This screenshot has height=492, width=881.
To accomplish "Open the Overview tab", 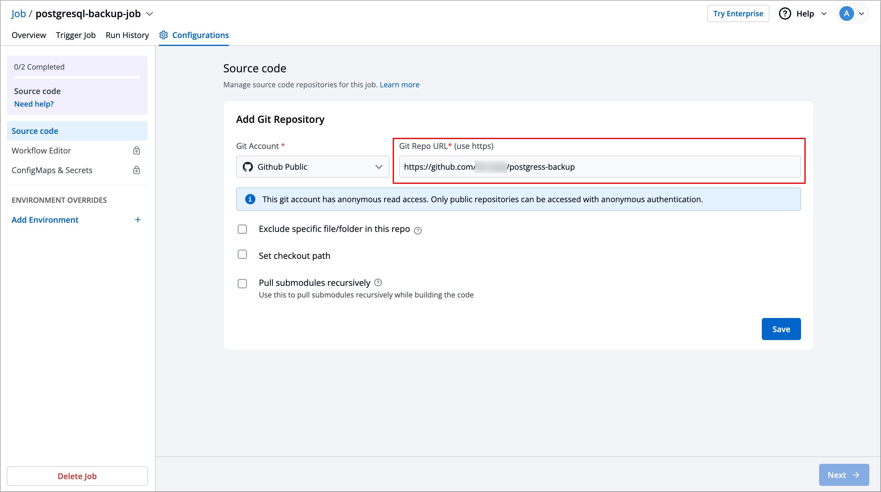I will click(29, 35).
